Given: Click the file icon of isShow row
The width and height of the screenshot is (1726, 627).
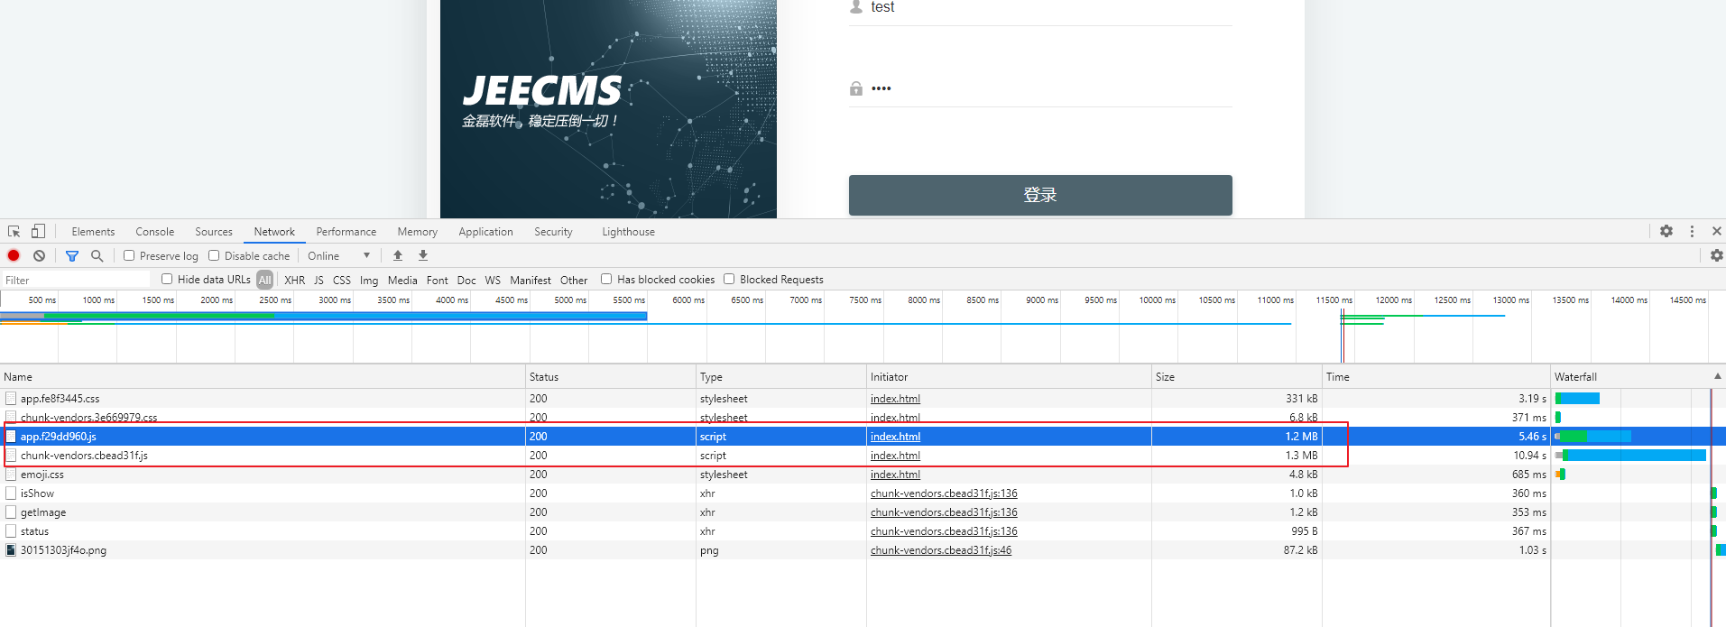Looking at the screenshot, I should coord(11,493).
